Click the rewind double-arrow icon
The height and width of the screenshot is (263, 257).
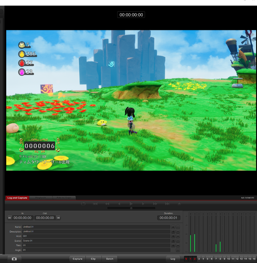tap(107, 204)
